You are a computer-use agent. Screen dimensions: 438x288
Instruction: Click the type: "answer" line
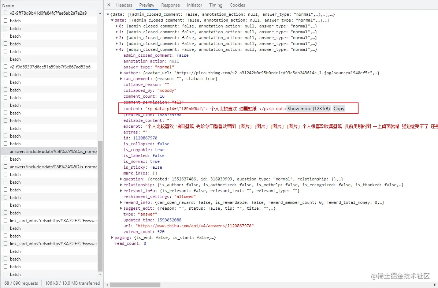coord(140,214)
